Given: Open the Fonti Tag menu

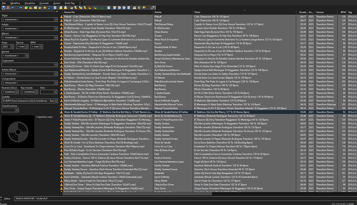Looking at the screenshot, I should pos(69,3).
